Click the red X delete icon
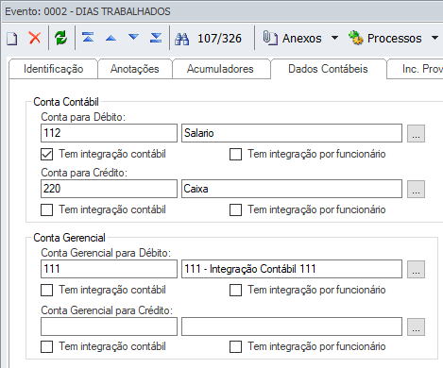The image size is (443, 368). click(x=35, y=38)
